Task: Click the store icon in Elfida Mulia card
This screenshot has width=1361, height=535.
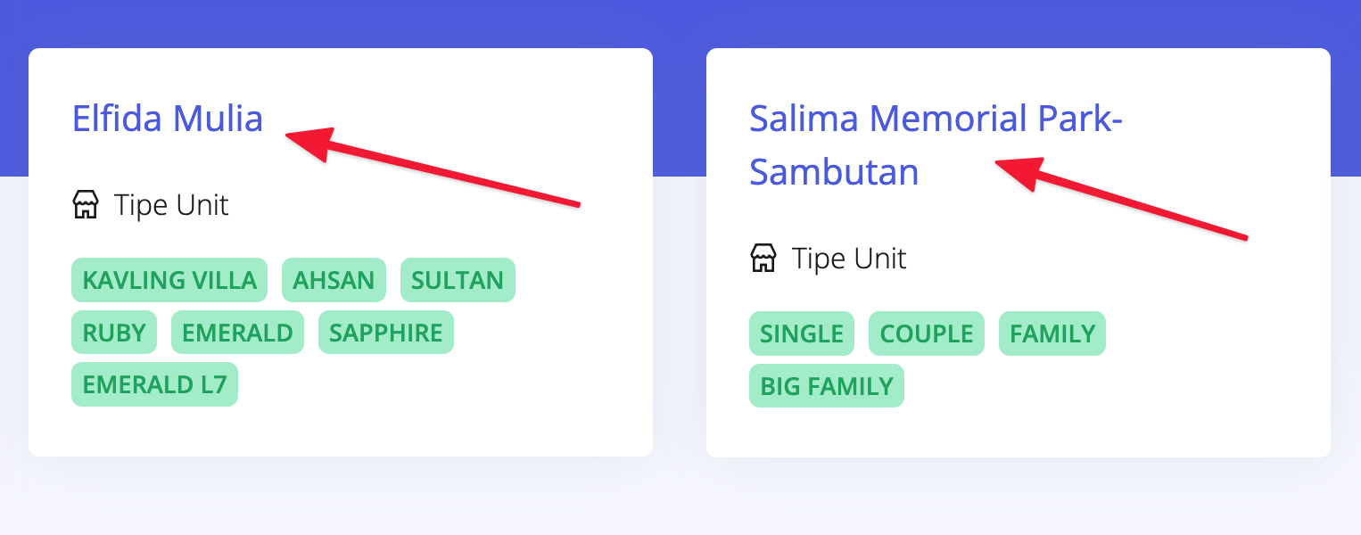Action: [x=85, y=205]
